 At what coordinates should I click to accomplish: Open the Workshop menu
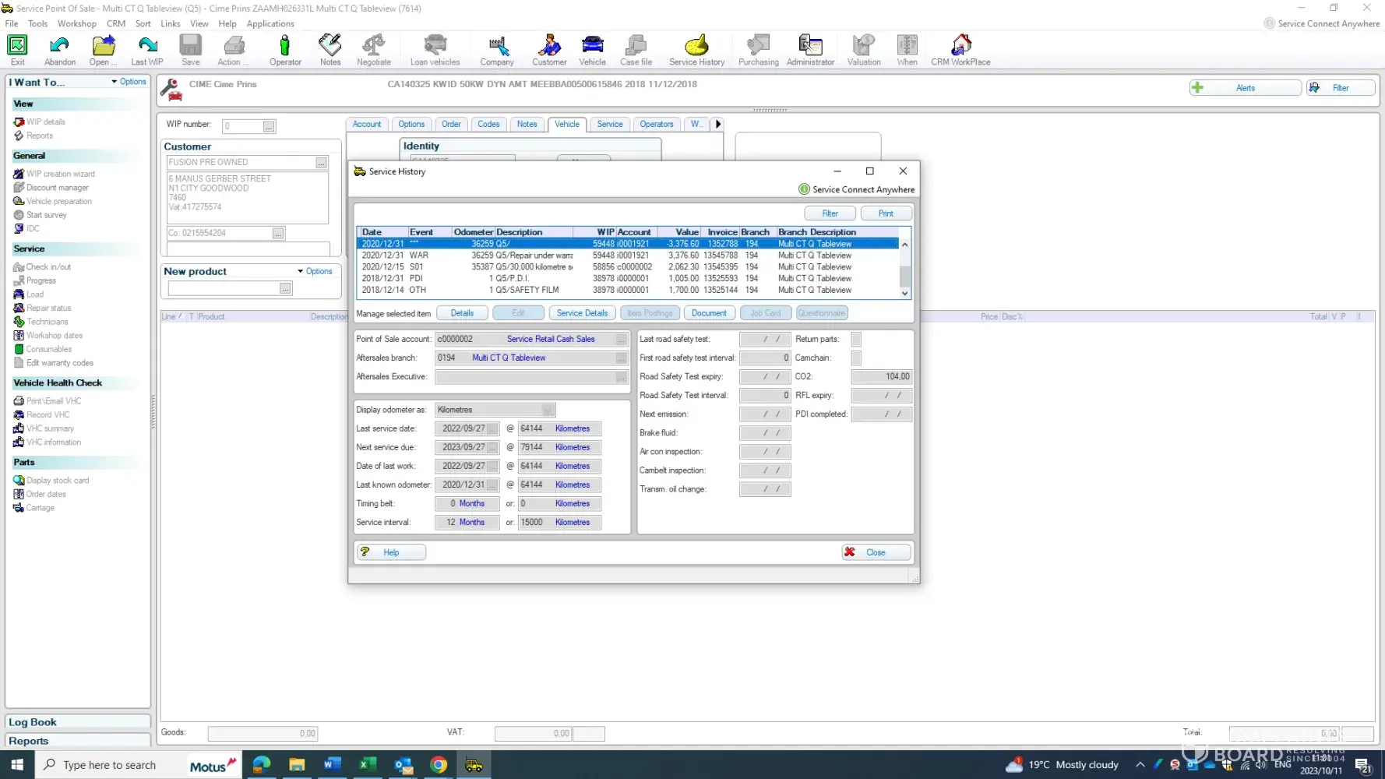[x=77, y=24]
